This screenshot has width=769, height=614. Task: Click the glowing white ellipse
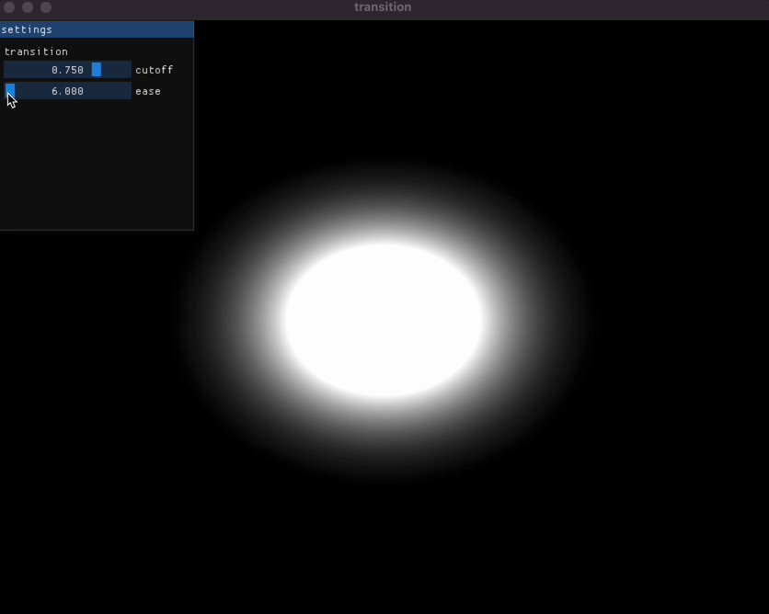pyautogui.click(x=384, y=320)
